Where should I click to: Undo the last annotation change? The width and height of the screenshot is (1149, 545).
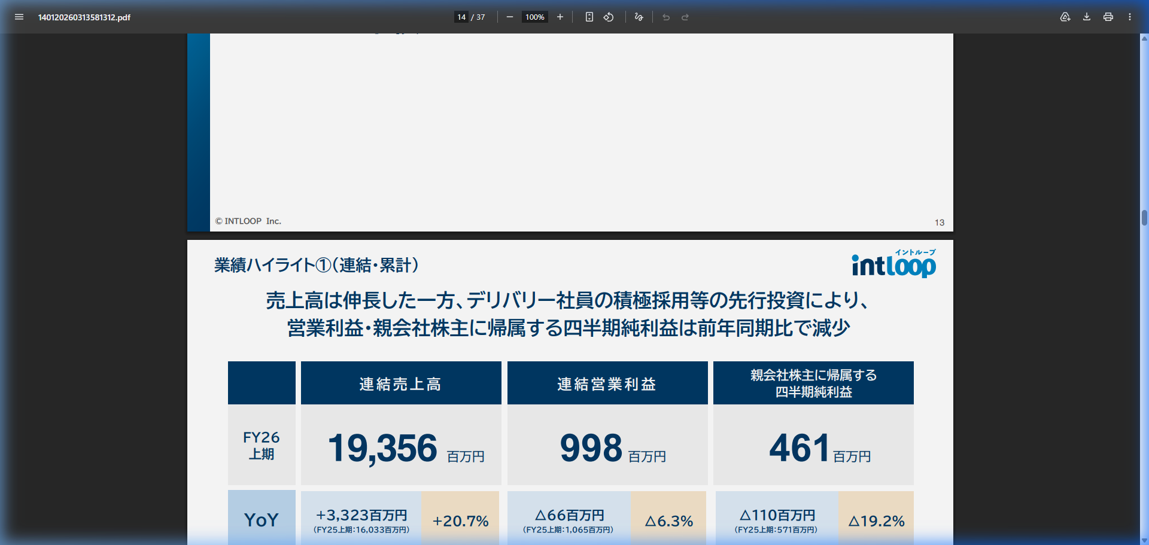point(665,17)
